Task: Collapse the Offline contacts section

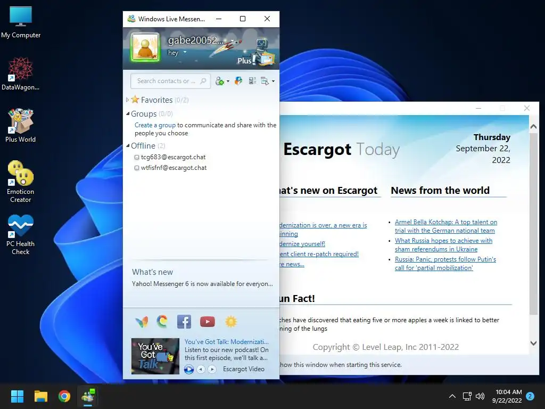Action: (x=128, y=145)
